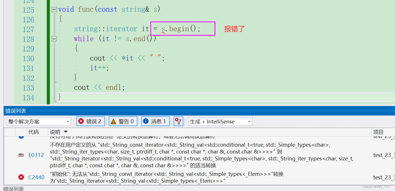The height and width of the screenshot is (191, 395).
Task: Click test_23_3 project cell in E0312 row
Action: (384, 155)
